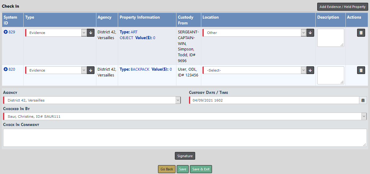Open the Agency dropdown
The image size is (370, 174).
click(92, 100)
